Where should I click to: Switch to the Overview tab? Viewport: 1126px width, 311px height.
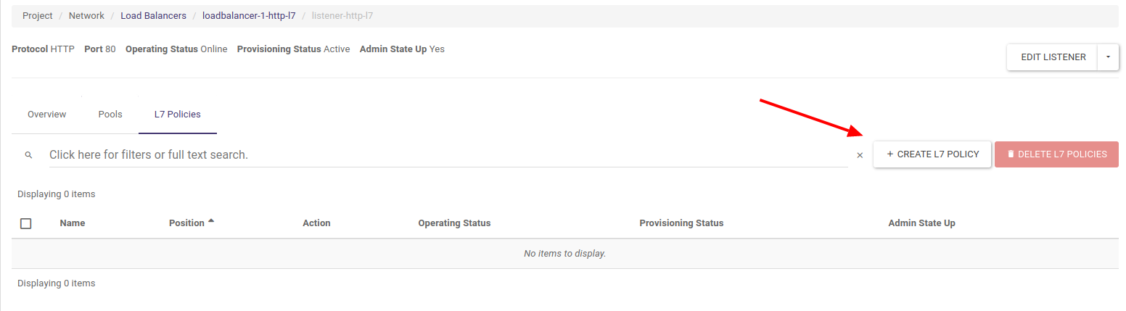click(46, 115)
